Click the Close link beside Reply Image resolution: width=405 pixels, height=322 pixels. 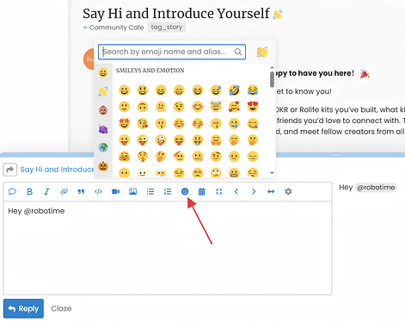61,308
